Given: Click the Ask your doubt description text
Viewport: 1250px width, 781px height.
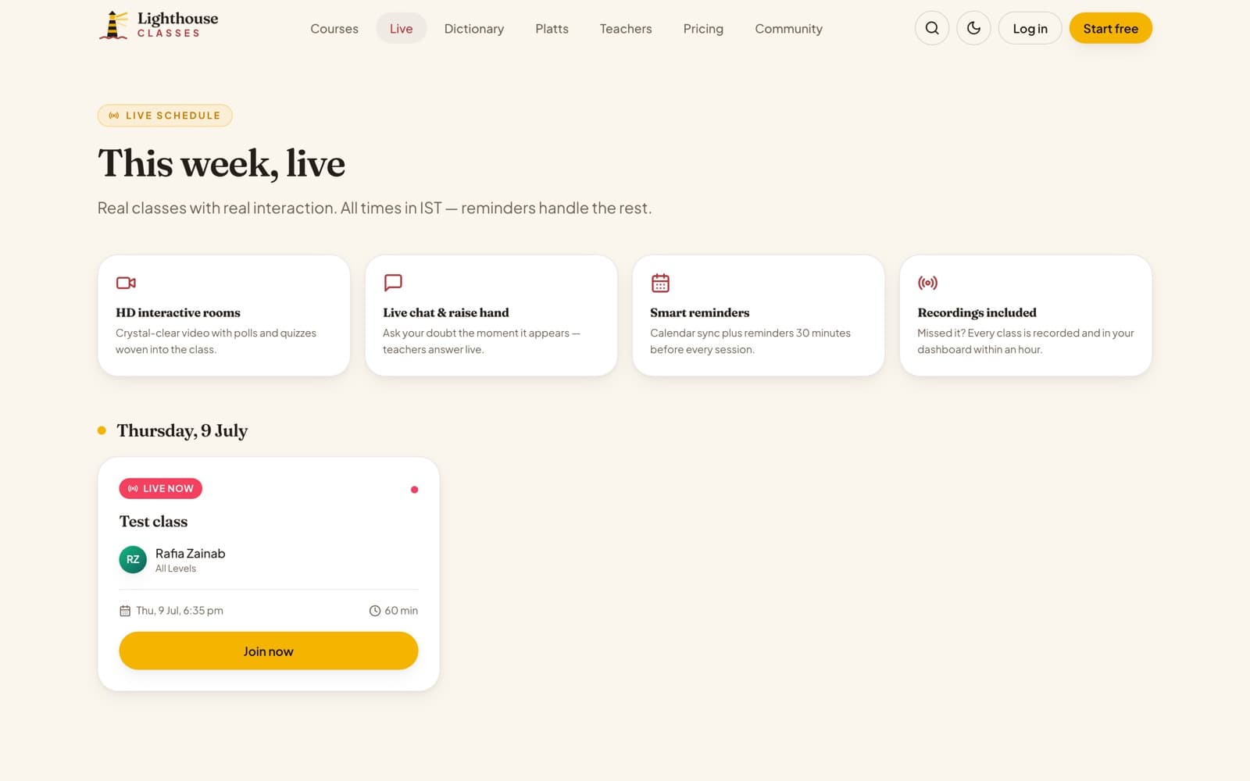Looking at the screenshot, I should click(x=481, y=341).
